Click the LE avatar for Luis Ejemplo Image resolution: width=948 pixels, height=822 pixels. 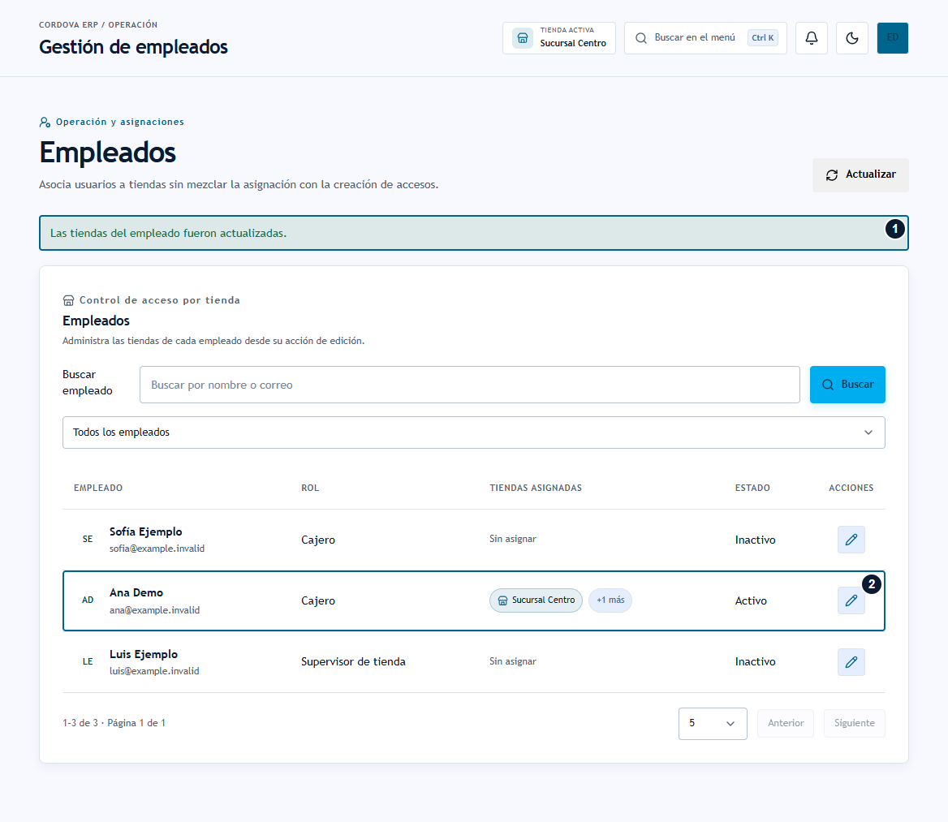point(88,662)
